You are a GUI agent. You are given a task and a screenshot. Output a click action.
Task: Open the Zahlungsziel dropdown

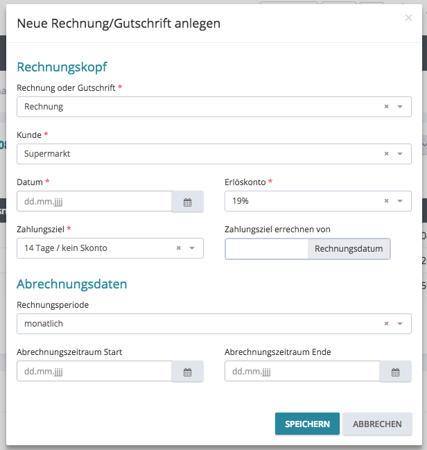[192, 248]
